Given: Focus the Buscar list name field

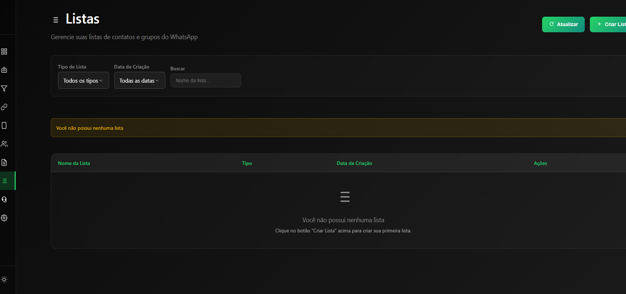Looking at the screenshot, I should tap(206, 81).
